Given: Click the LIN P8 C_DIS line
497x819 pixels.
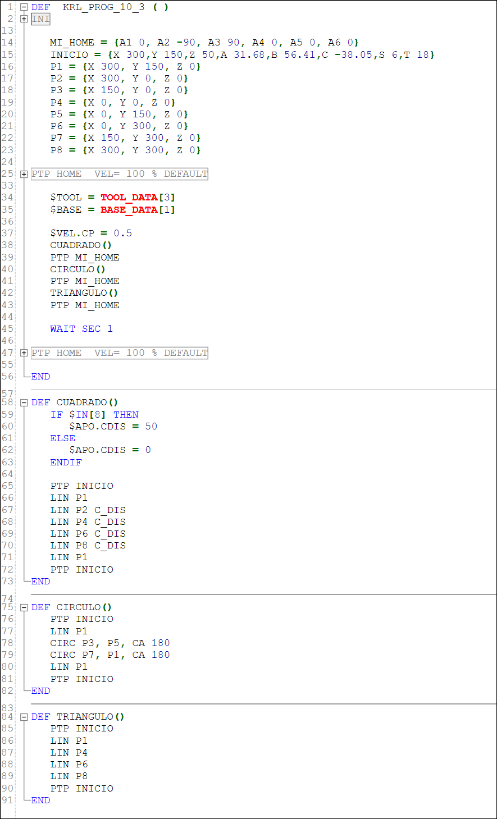Looking at the screenshot, I should [x=88, y=546].
